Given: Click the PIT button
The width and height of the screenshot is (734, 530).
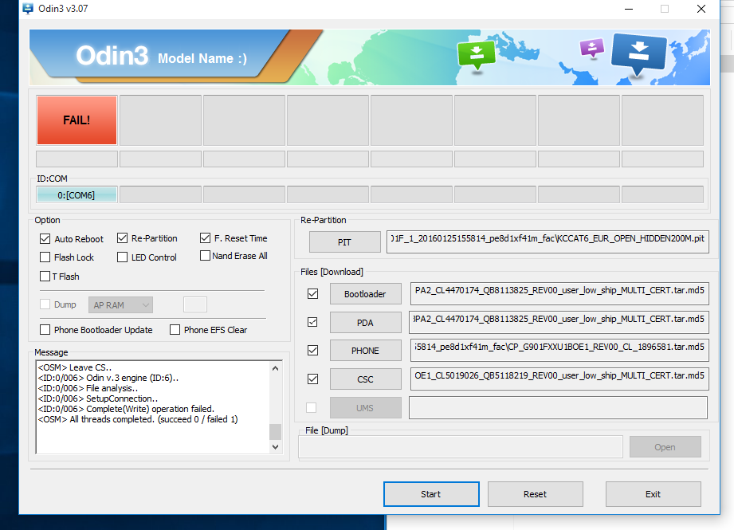Looking at the screenshot, I should coord(344,242).
